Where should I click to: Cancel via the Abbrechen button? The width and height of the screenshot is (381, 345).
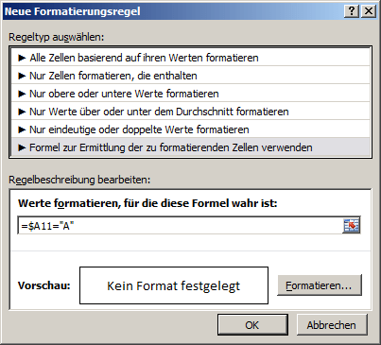pos(332,325)
